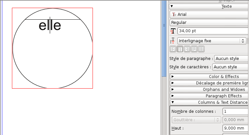
Task: Apply right text alignment
Action: (187, 49)
